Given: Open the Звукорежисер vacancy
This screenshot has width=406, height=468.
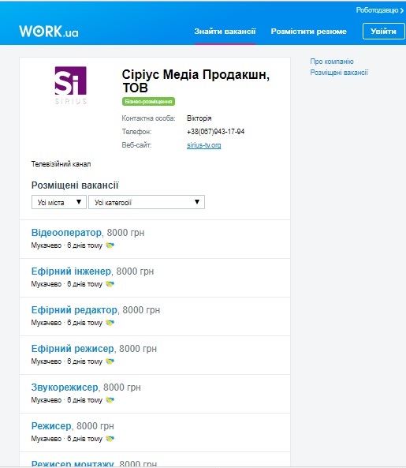Looking at the screenshot, I should click(65, 388).
